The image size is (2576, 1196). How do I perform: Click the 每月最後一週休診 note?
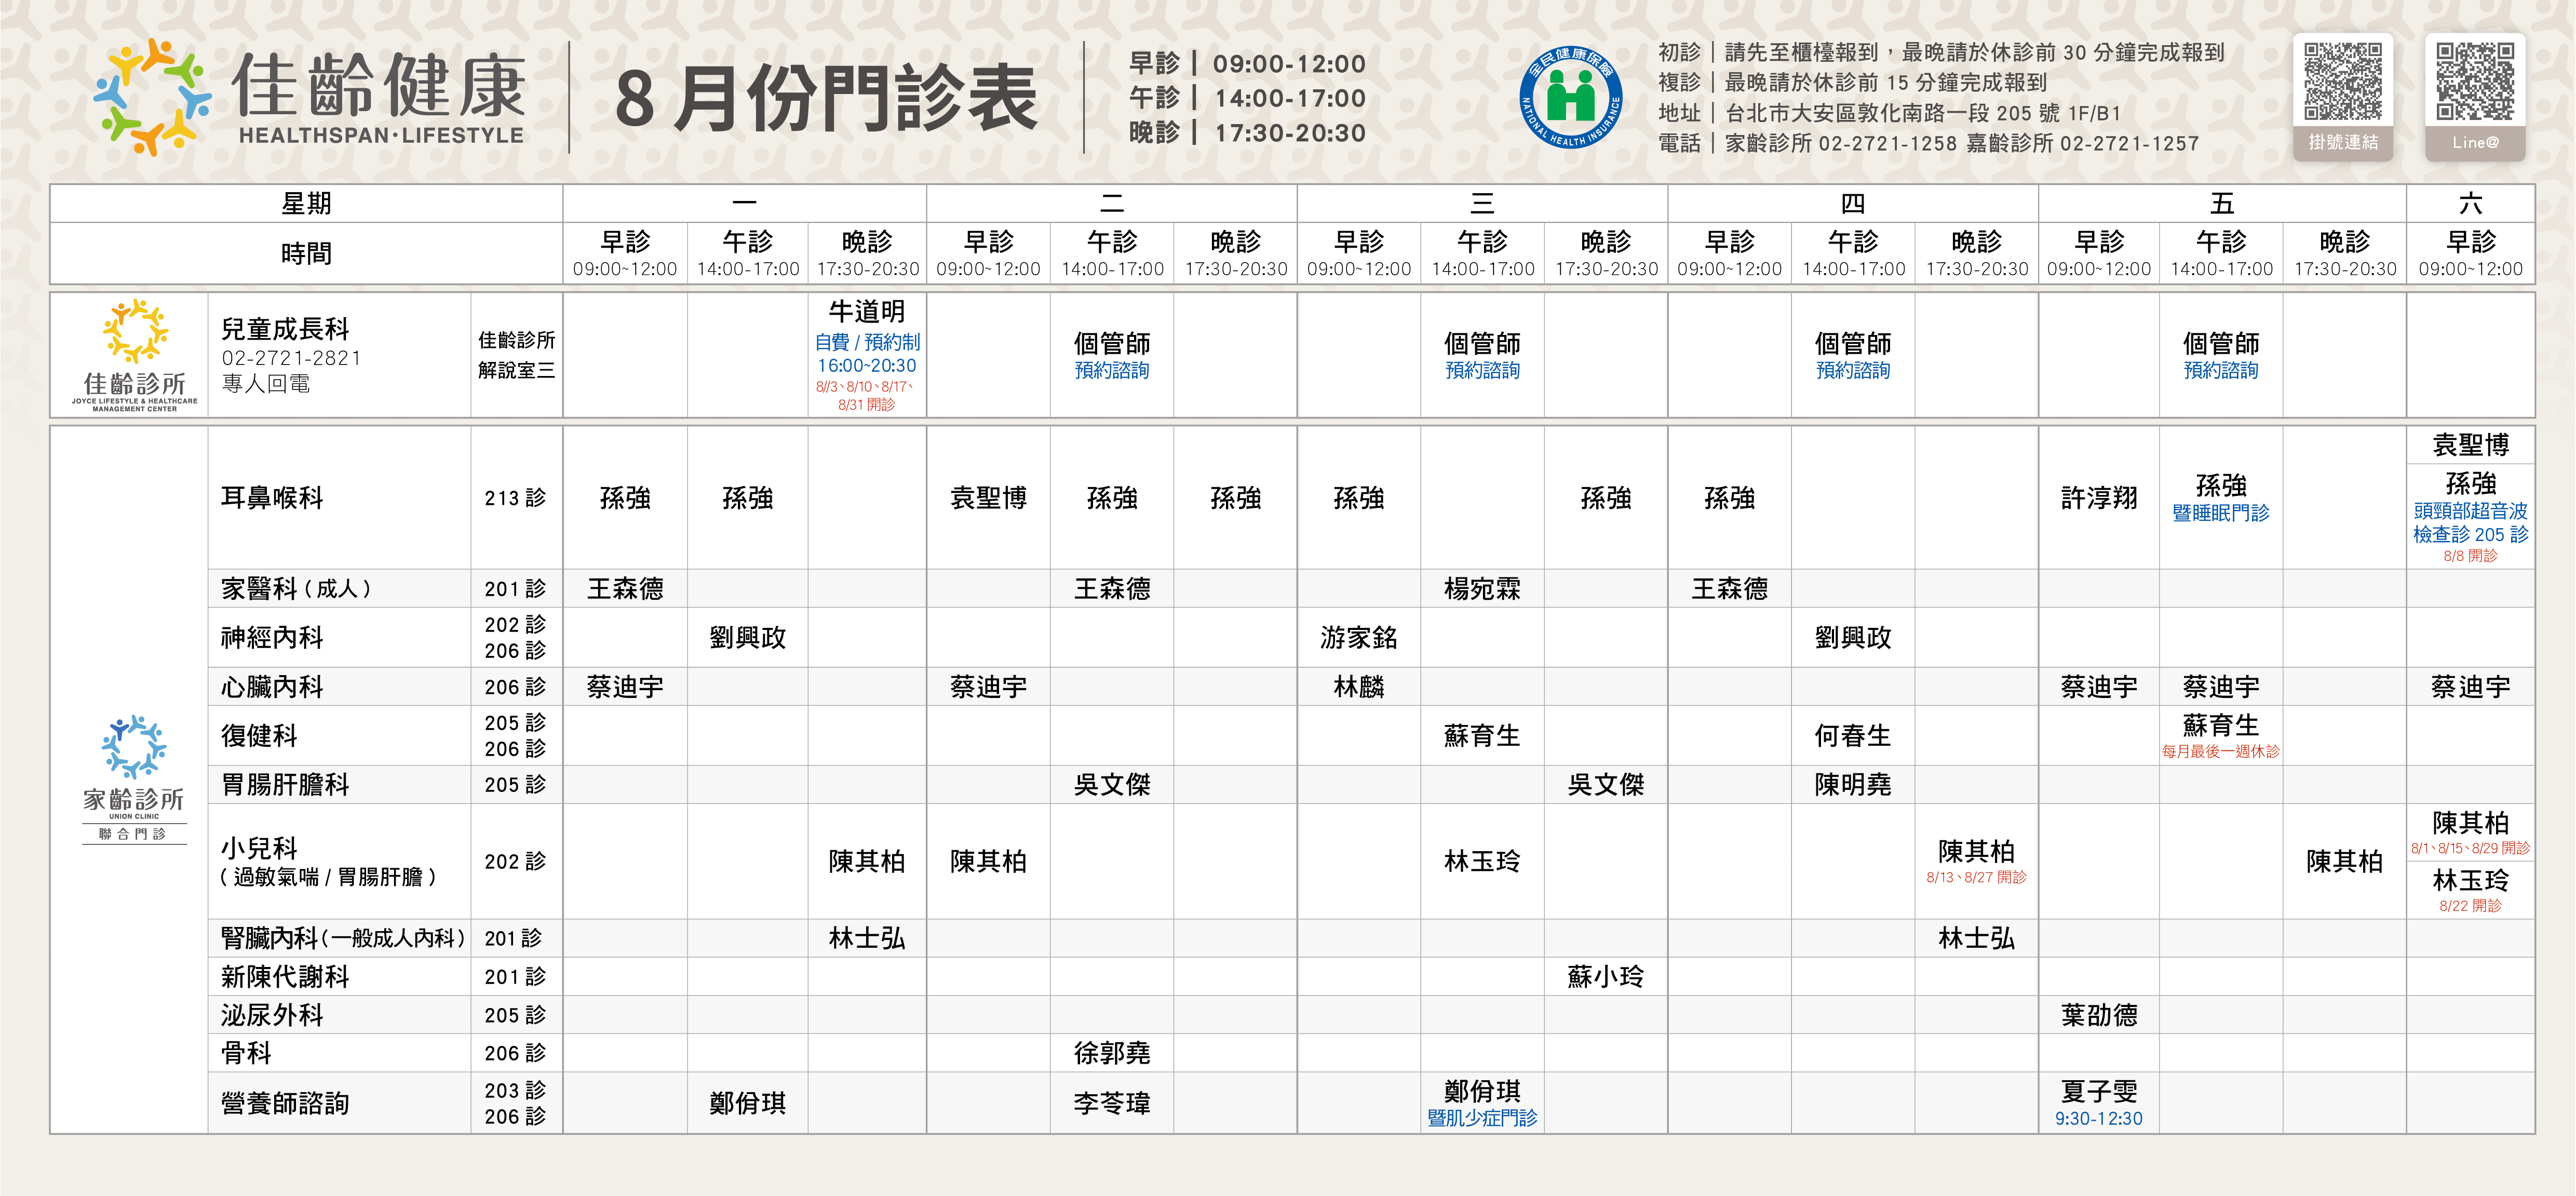point(2221,751)
